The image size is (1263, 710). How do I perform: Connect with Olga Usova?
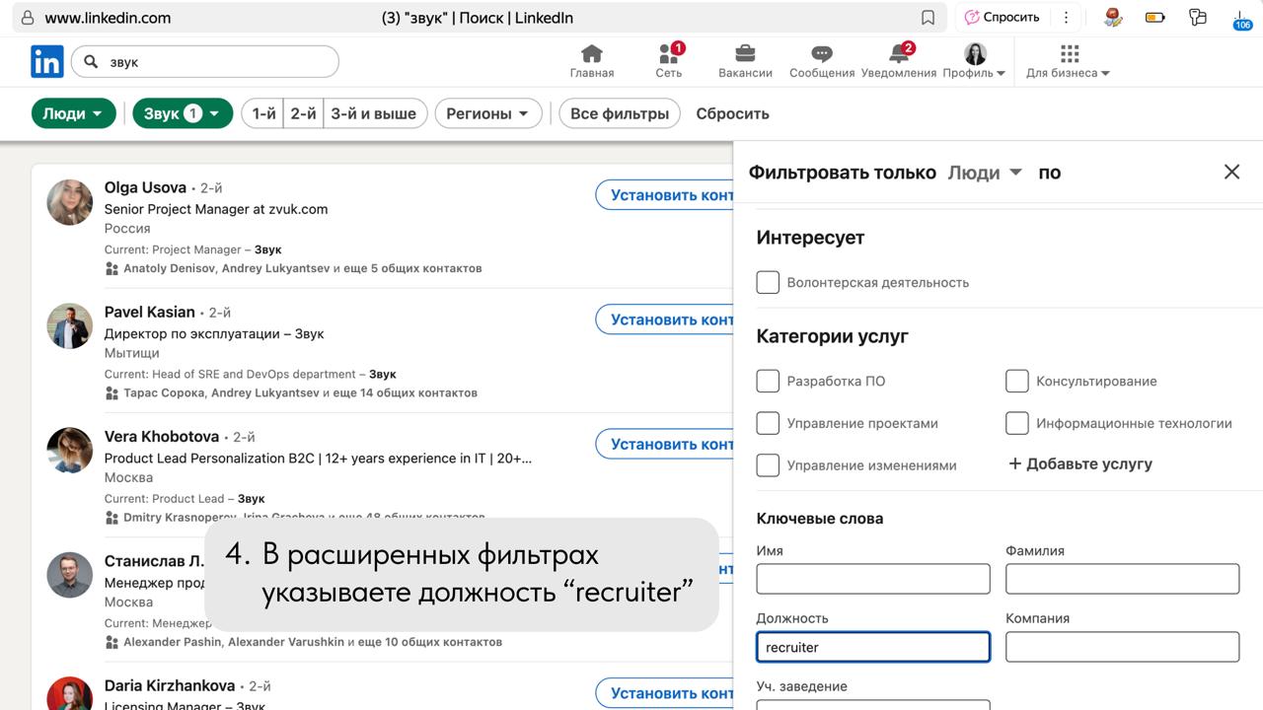click(665, 195)
